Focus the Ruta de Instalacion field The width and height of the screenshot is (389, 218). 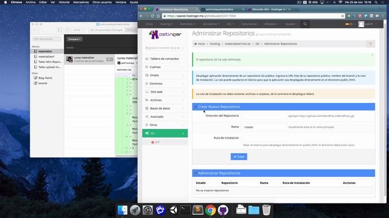click(265, 138)
